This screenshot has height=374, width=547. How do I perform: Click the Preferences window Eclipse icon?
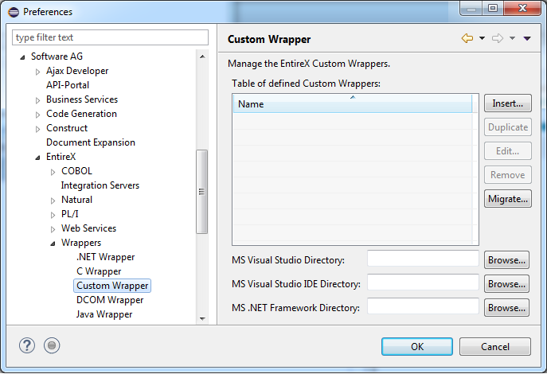point(14,12)
